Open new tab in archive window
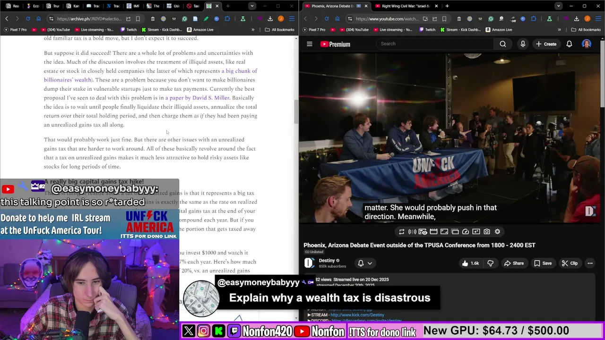The image size is (605, 340). click(228, 6)
